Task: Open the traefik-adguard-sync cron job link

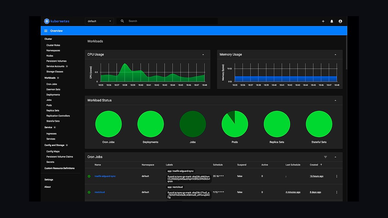Action: [x=105, y=176]
